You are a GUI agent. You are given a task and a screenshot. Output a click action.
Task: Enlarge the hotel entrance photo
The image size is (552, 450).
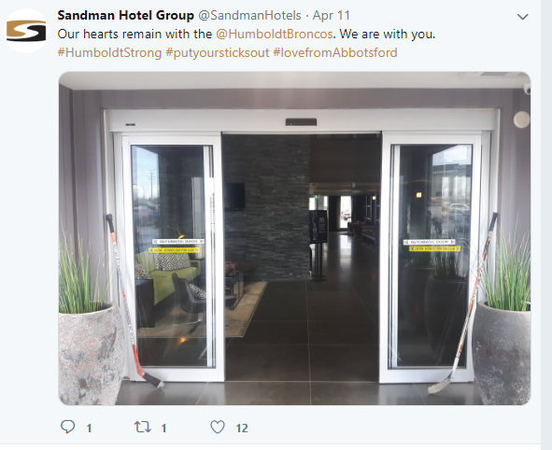pyautogui.click(x=294, y=238)
